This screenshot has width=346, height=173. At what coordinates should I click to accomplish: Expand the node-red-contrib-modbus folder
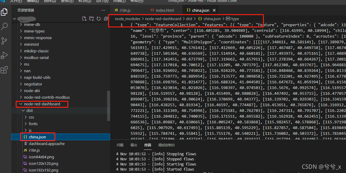click(47, 97)
